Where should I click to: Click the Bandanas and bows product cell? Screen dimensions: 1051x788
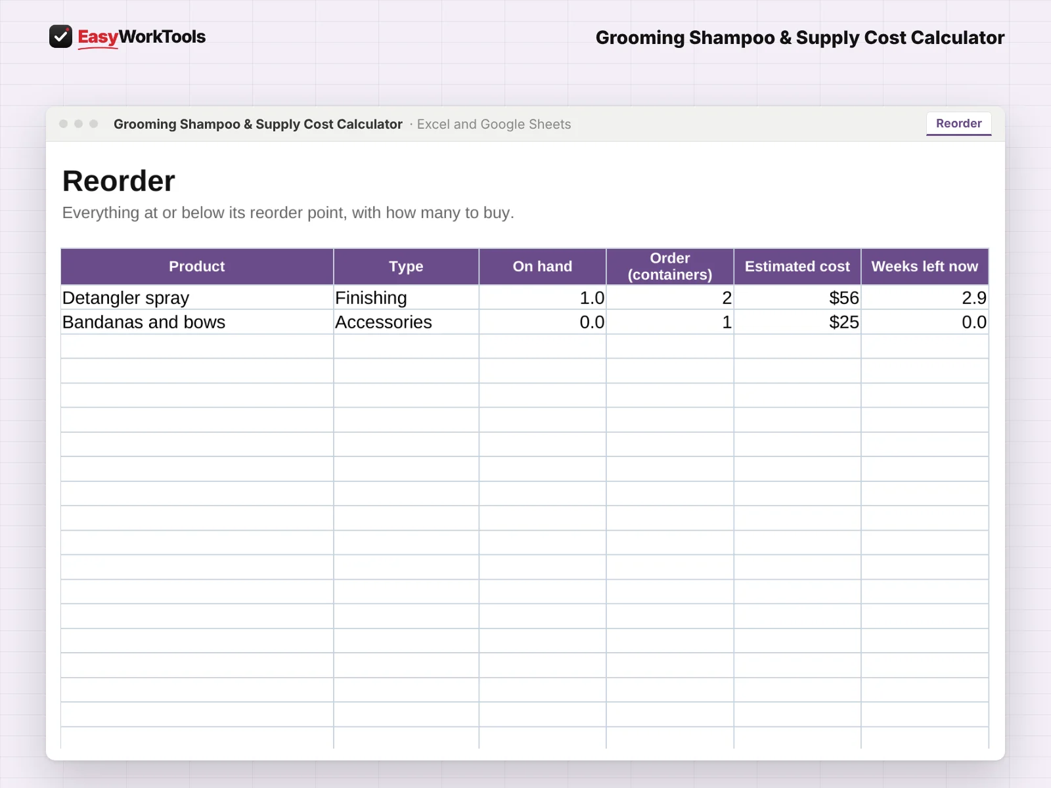(x=197, y=322)
